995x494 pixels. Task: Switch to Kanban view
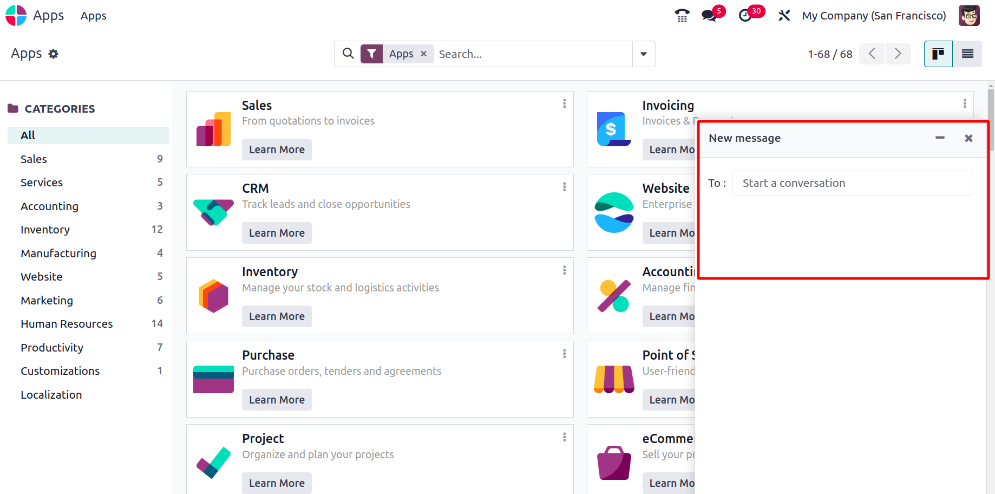(x=938, y=54)
